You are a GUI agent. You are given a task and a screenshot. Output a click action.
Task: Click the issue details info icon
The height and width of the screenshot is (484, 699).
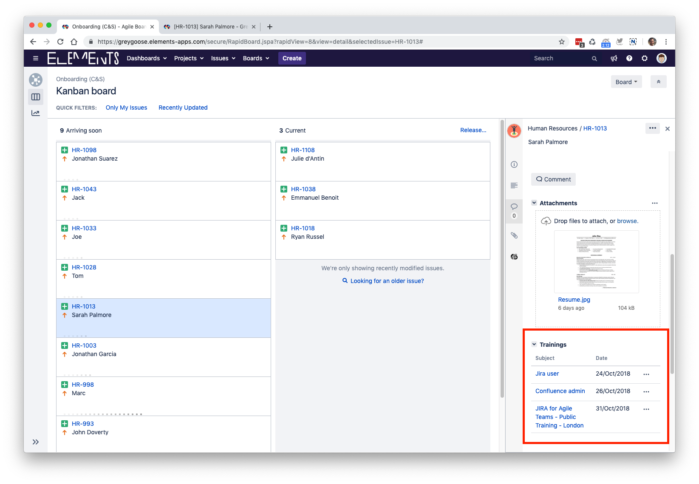514,164
